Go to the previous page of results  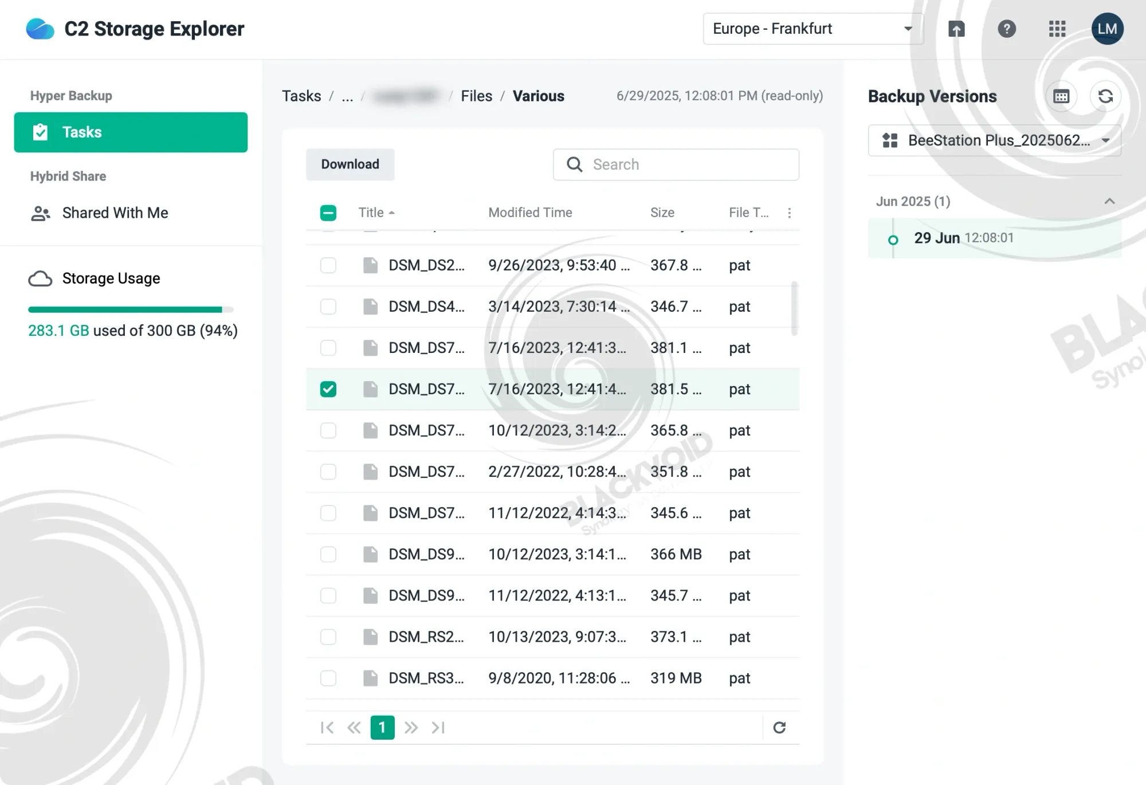tap(354, 728)
